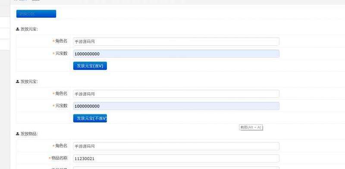
Task: Click the 发放元宝(涨V) button
Action: click(90, 66)
